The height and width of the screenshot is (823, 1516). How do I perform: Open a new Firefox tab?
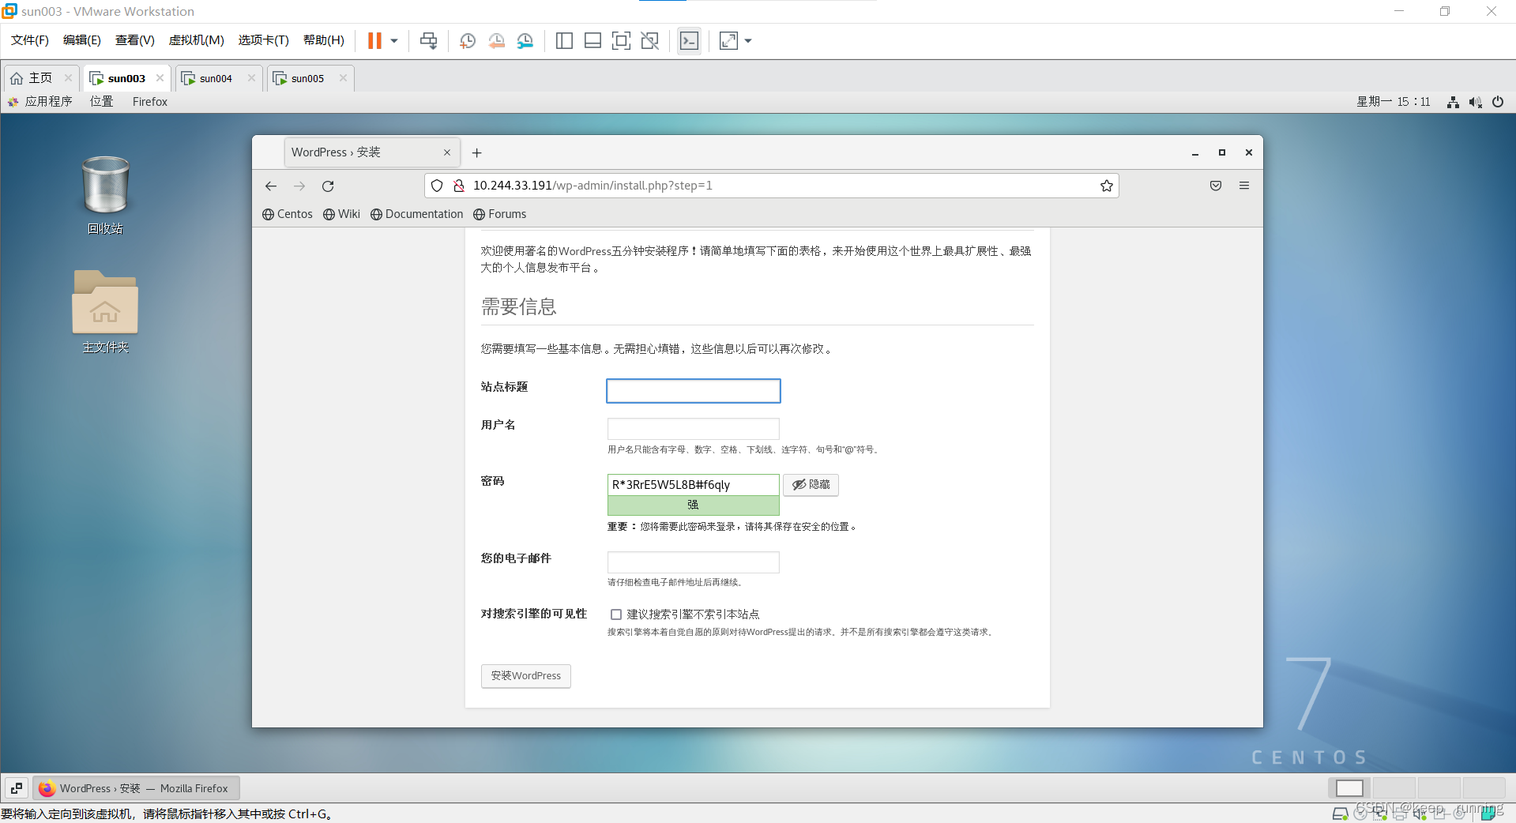(x=476, y=152)
